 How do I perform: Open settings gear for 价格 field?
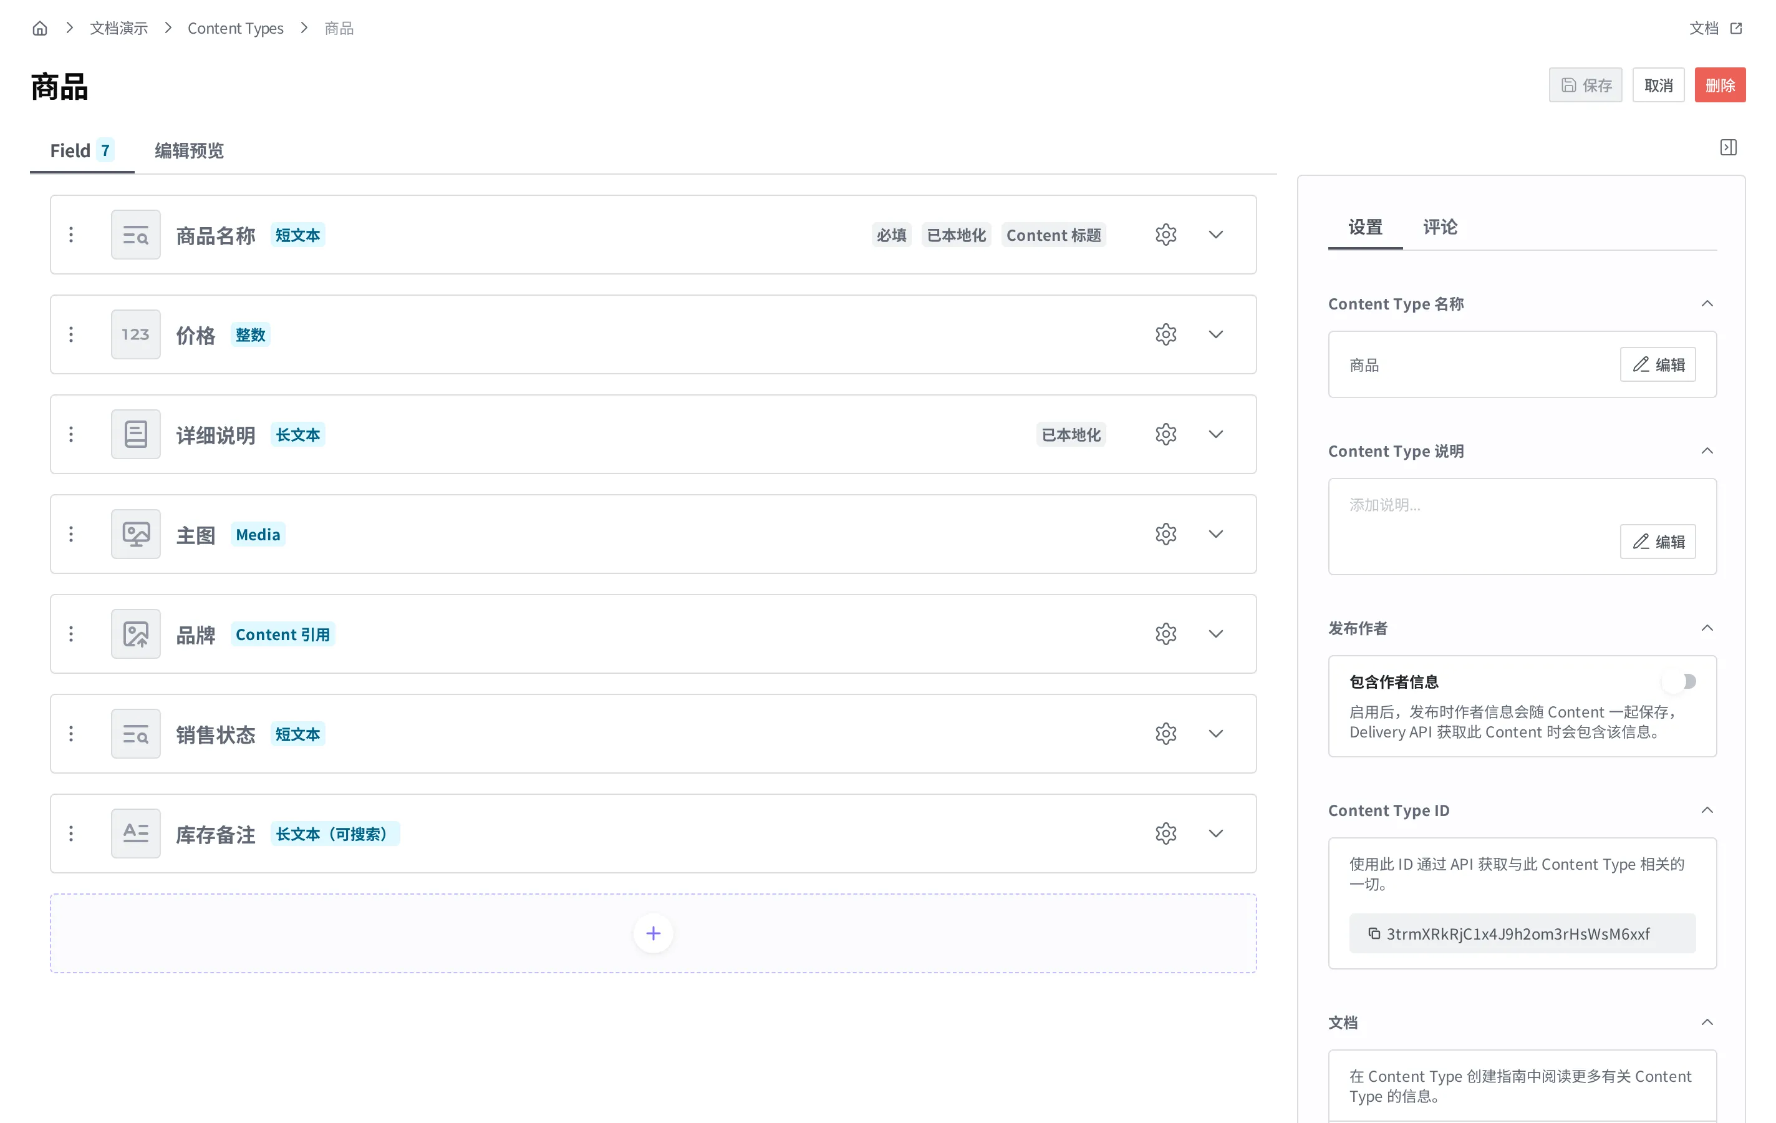(x=1166, y=334)
